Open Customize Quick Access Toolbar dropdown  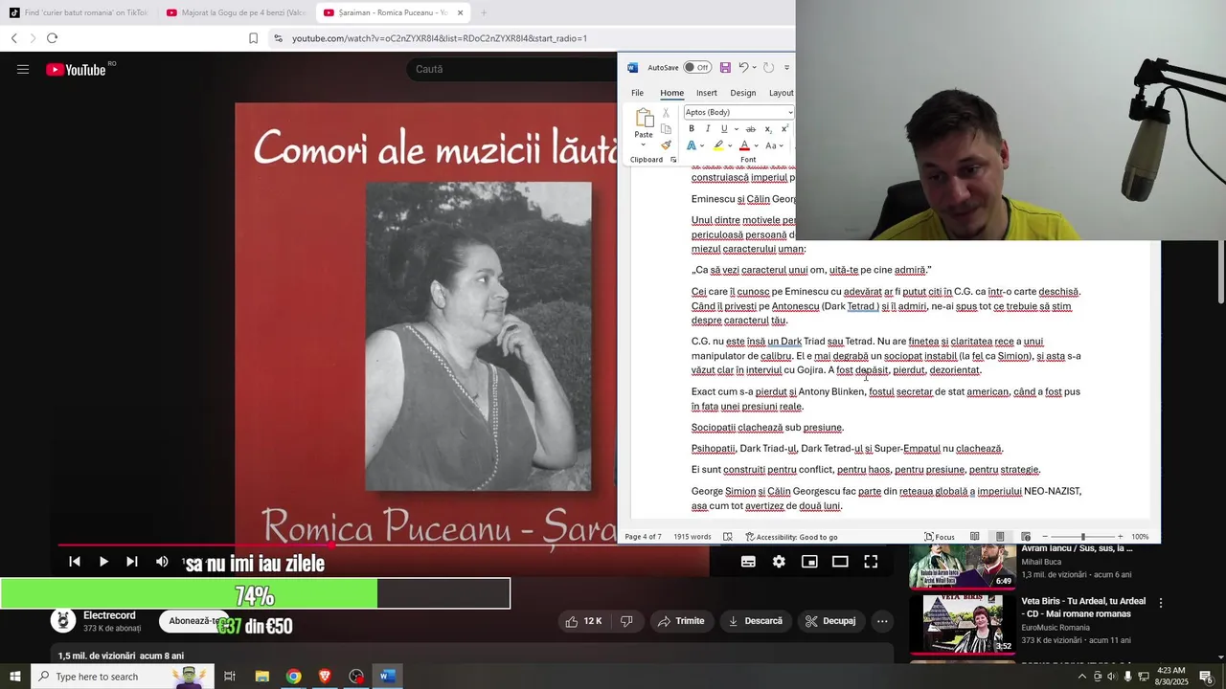pos(786,68)
